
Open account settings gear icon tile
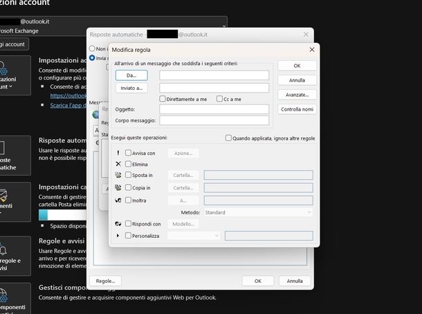pos(14,75)
